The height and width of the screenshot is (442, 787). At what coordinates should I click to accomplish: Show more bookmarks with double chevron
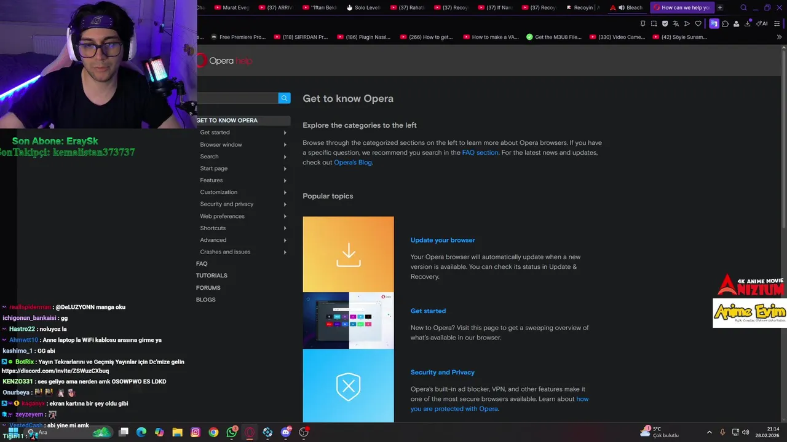click(x=780, y=37)
